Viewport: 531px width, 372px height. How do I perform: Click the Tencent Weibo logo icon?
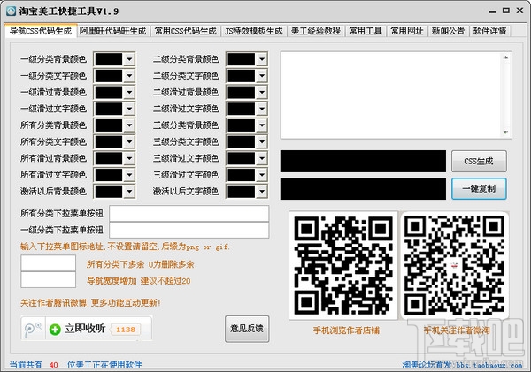pos(34,329)
